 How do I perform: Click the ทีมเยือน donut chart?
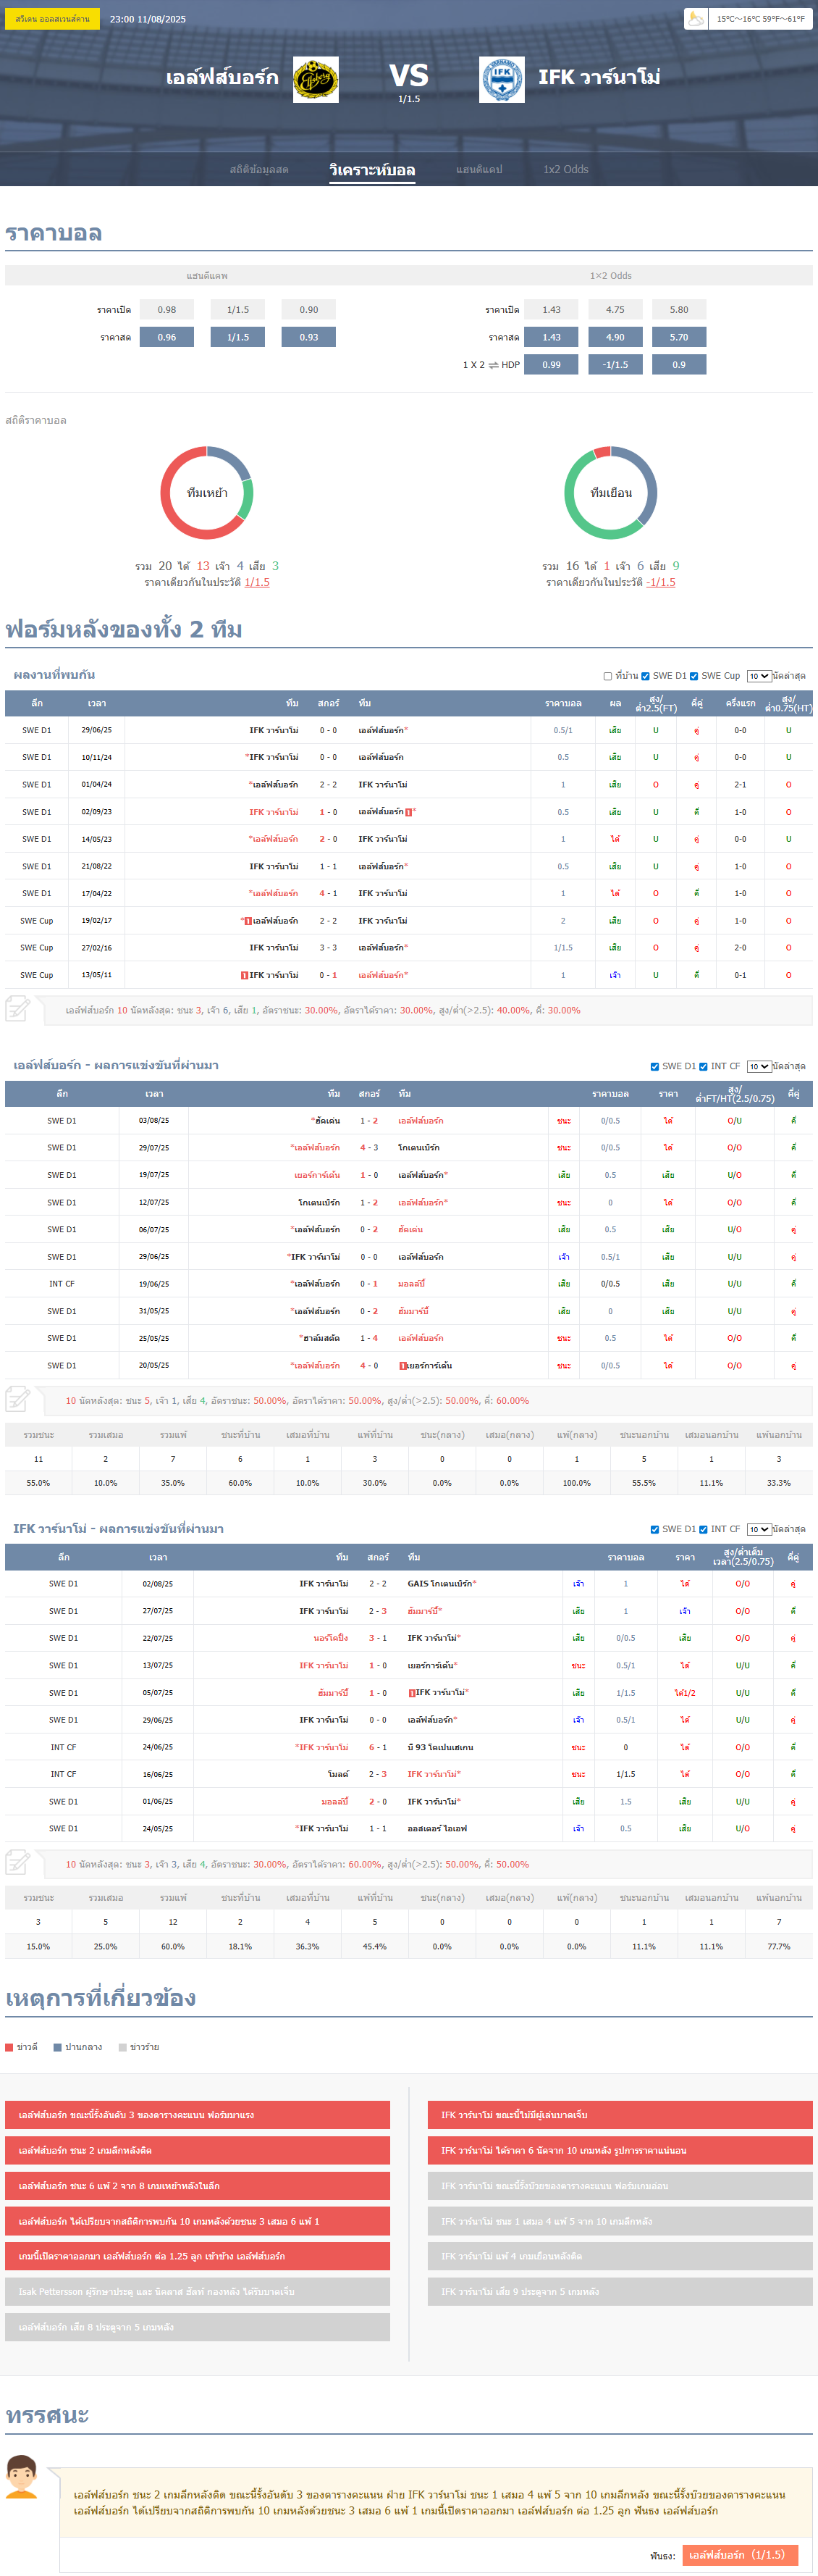point(610,492)
